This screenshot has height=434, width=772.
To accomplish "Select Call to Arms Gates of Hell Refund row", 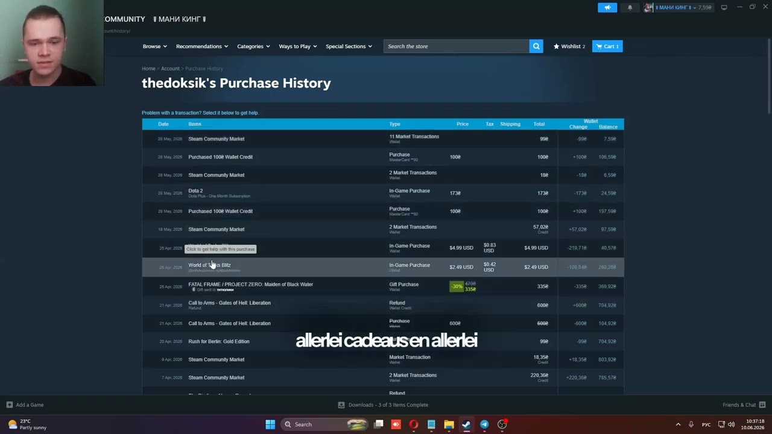I will point(383,305).
